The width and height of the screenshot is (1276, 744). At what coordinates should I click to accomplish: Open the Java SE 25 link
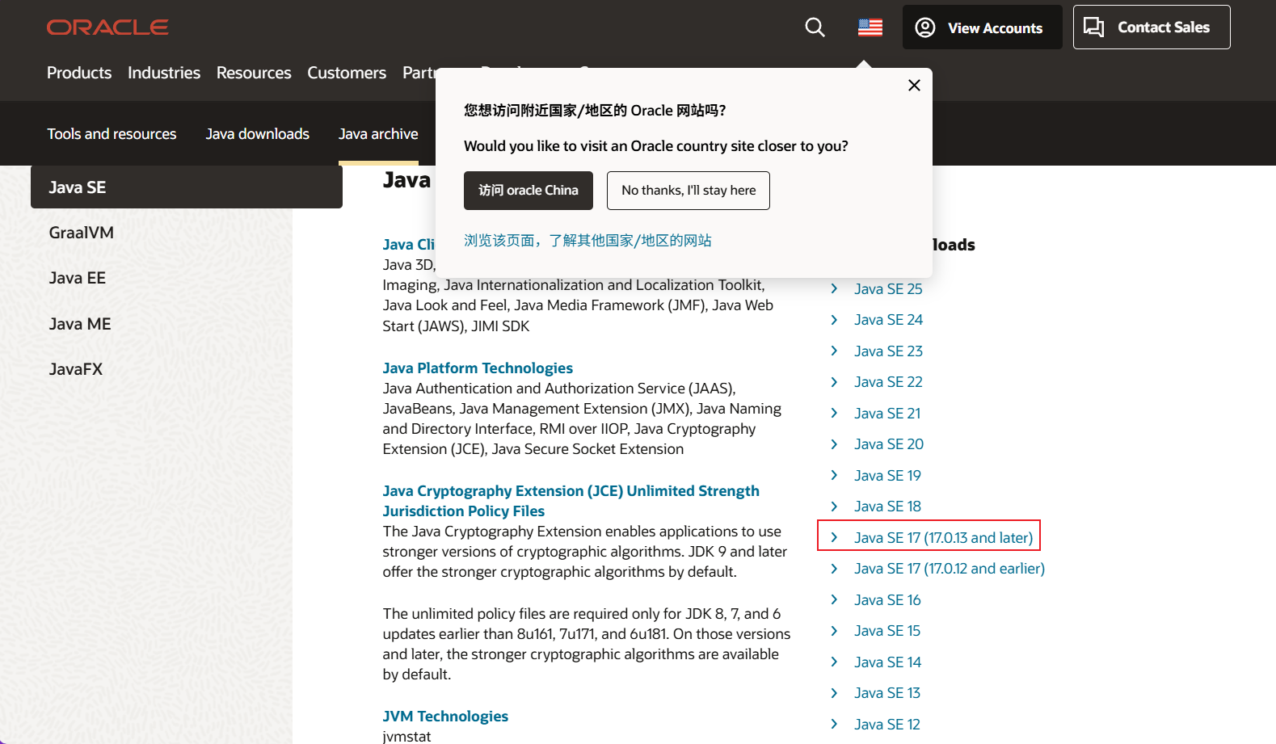tap(888, 289)
